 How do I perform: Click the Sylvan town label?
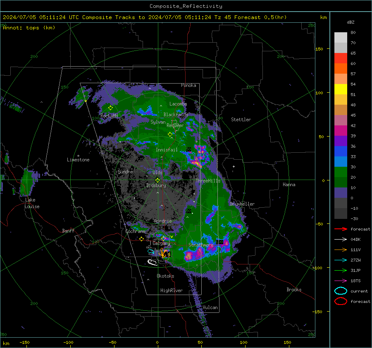click(158, 122)
